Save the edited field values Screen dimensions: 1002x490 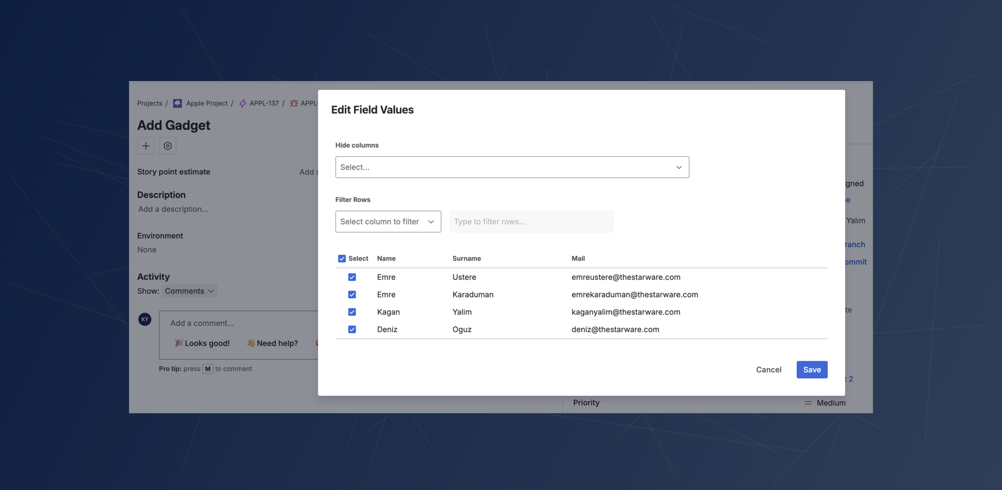(x=812, y=370)
